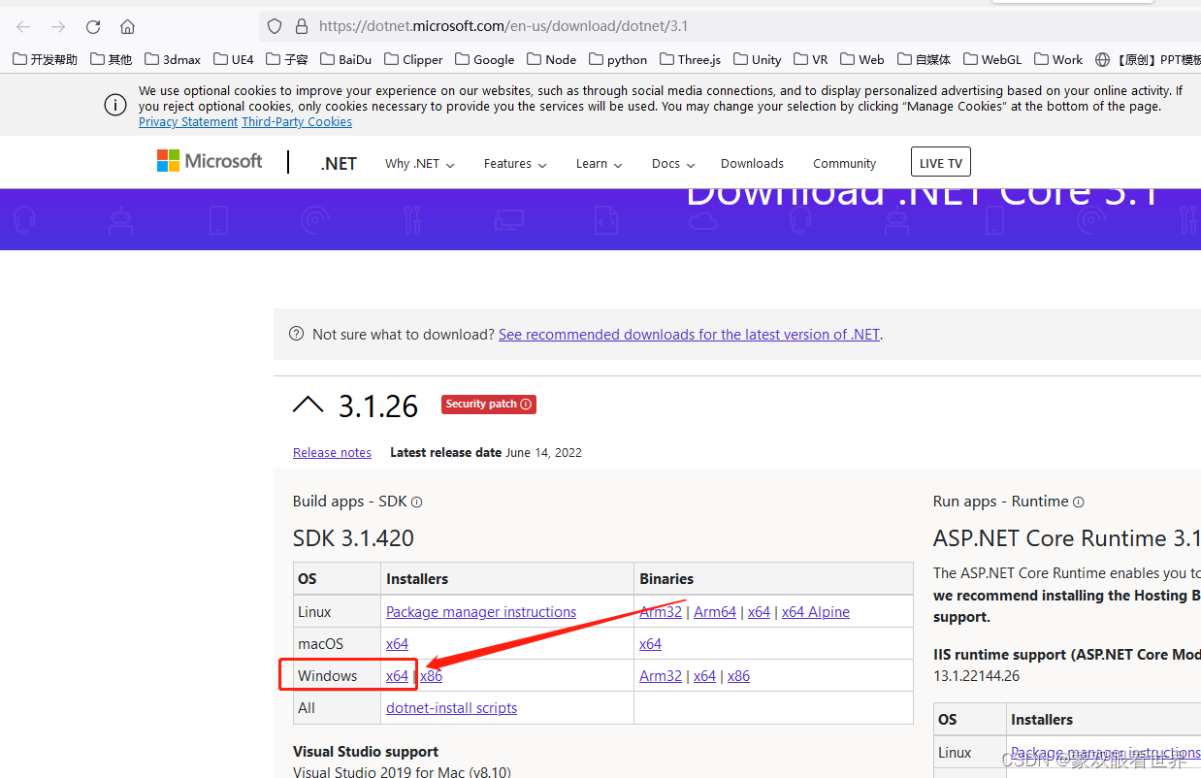Open the Three.js bookmark folder
Screen dimensions: 1201x778
point(691,59)
